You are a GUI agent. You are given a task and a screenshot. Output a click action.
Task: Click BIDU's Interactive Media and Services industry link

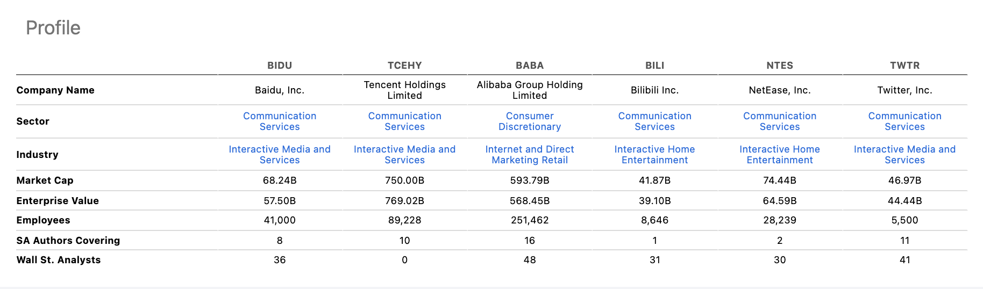[280, 155]
